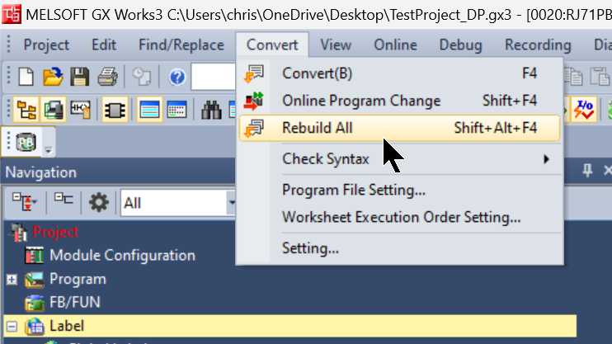Screen dimensions: 612x344
Task: Click the tree view icon in Navigation toolbar
Action: click(64, 199)
